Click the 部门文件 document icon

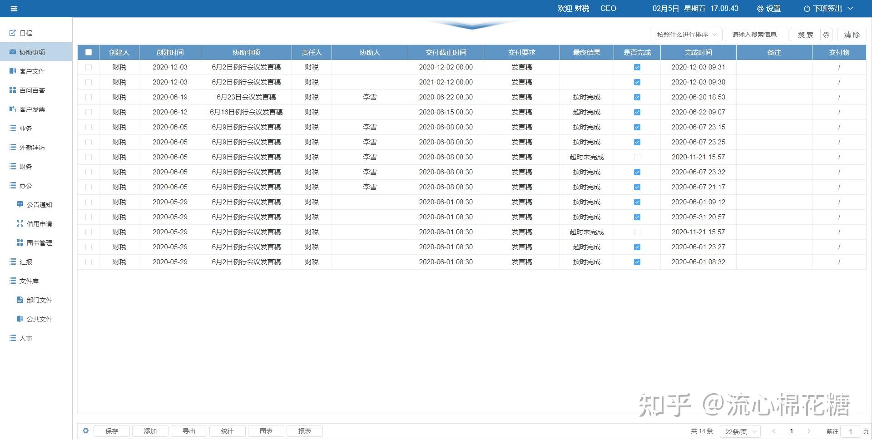20,300
